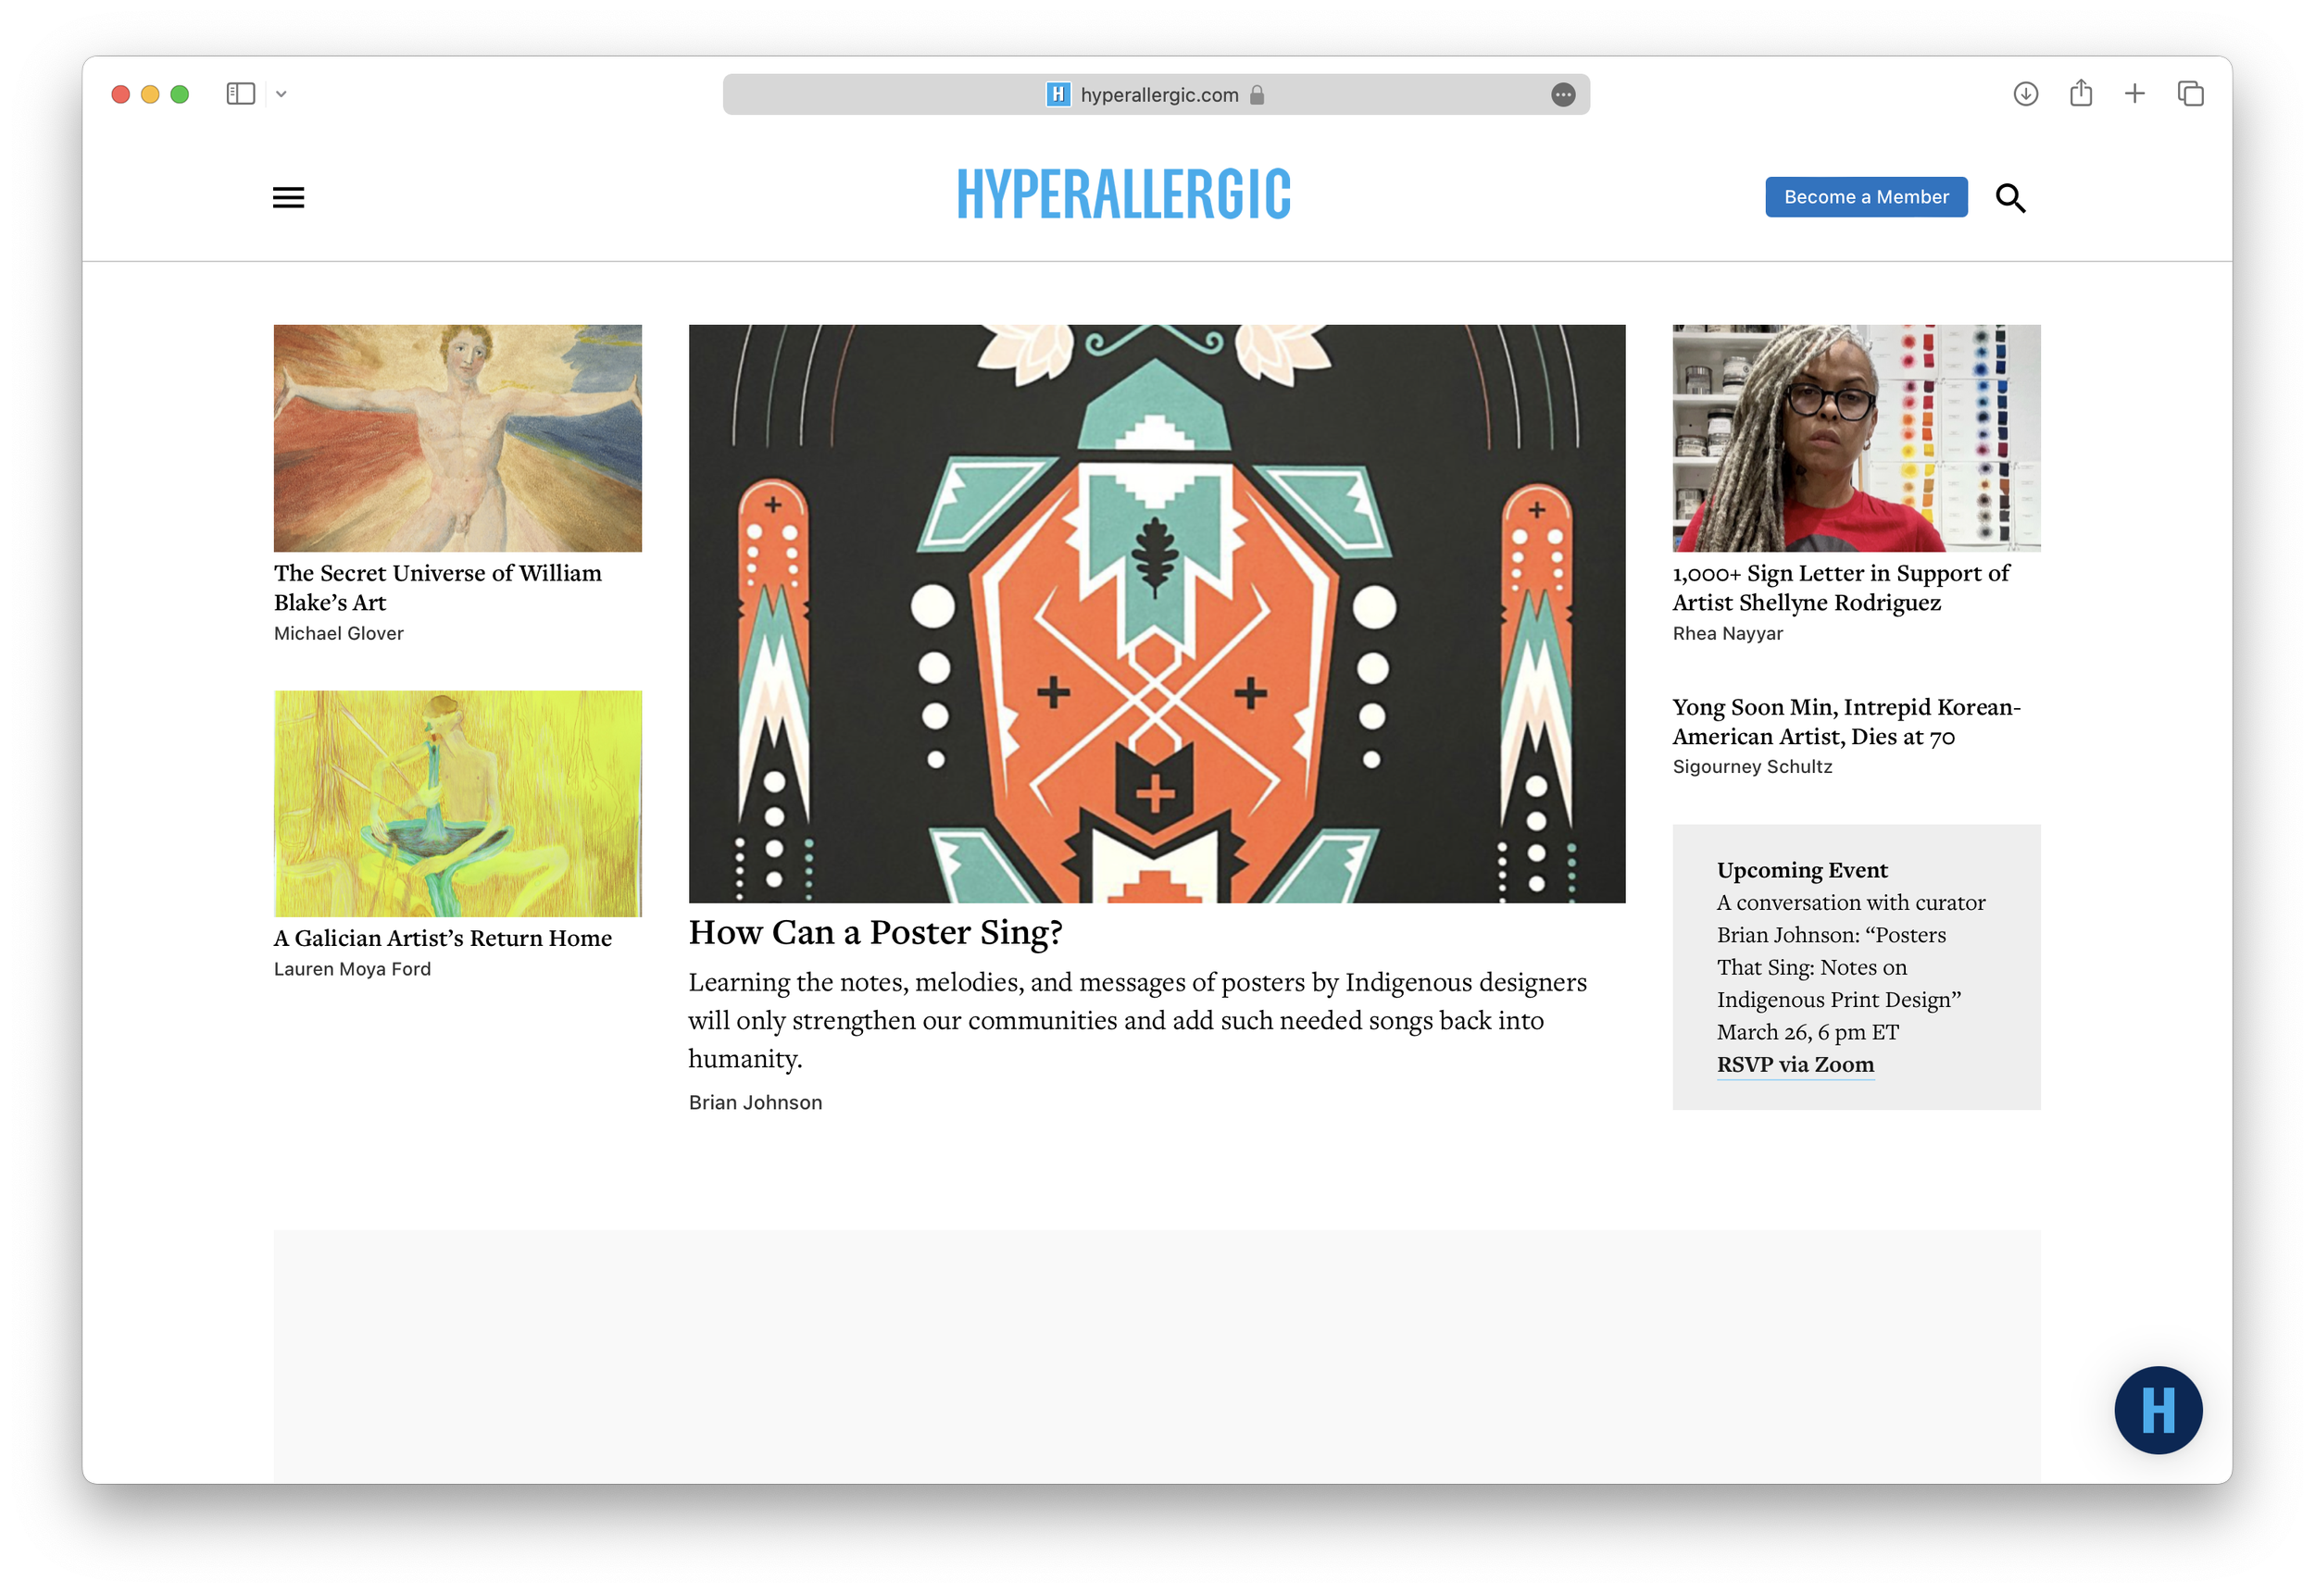
Task: Open the downloads icon in the toolbar
Action: tap(2025, 93)
